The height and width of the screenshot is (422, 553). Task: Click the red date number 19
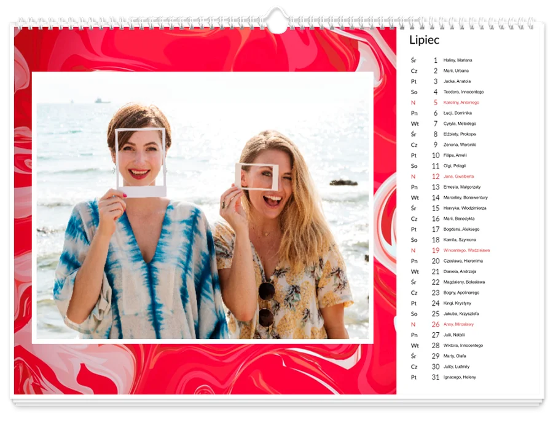(x=436, y=250)
